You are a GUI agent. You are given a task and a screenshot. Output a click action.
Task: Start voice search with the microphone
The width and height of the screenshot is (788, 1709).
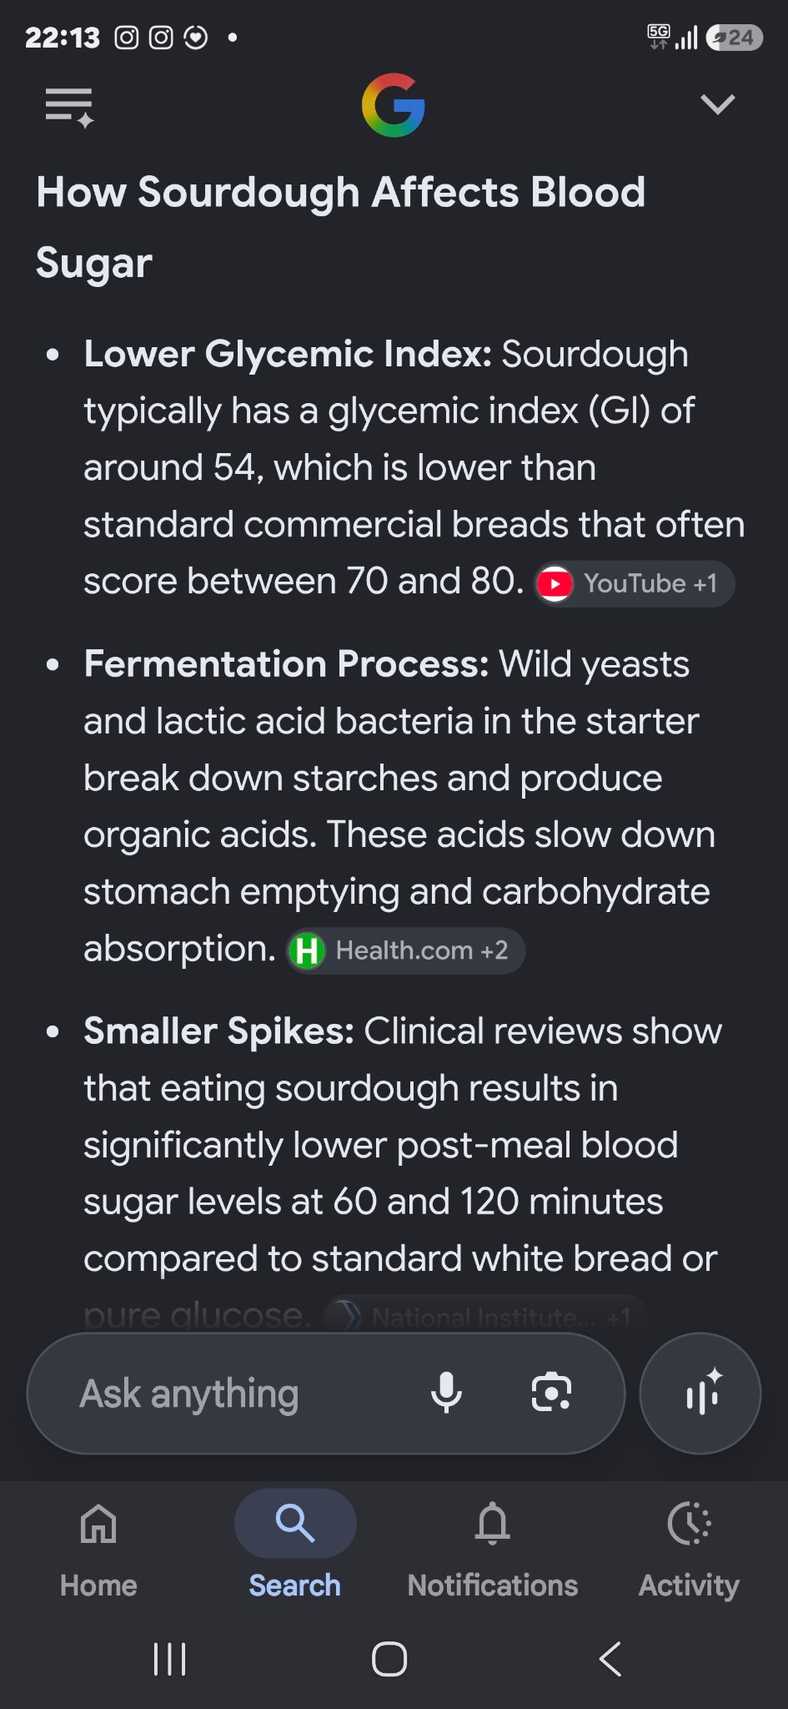[446, 1393]
